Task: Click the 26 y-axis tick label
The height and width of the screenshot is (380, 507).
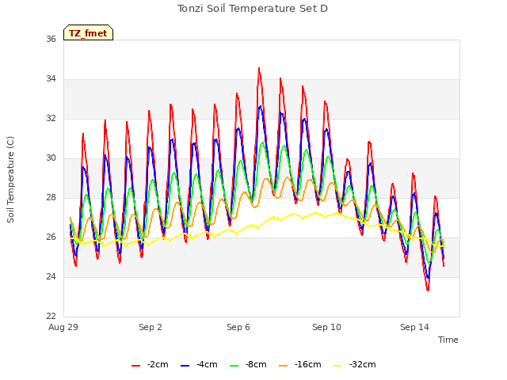Action: [51, 237]
